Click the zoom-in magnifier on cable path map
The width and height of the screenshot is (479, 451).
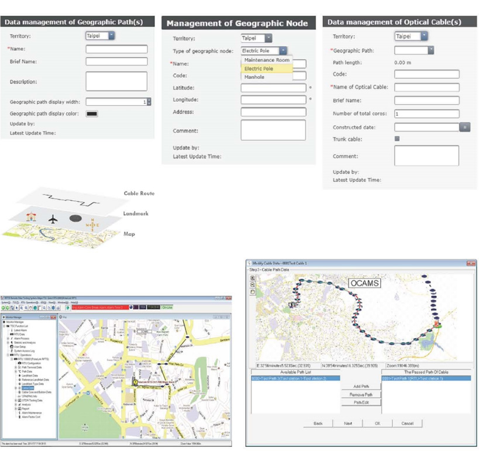(252, 277)
